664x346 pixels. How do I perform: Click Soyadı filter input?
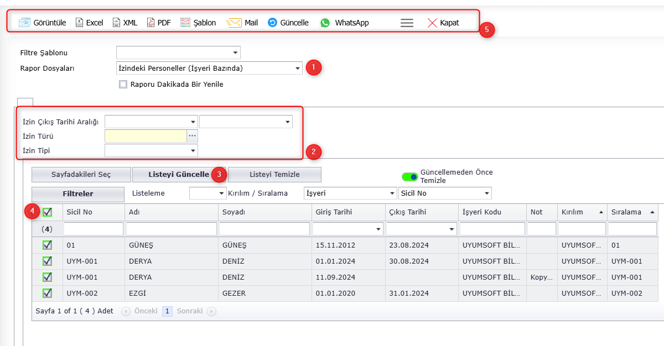[x=264, y=229]
